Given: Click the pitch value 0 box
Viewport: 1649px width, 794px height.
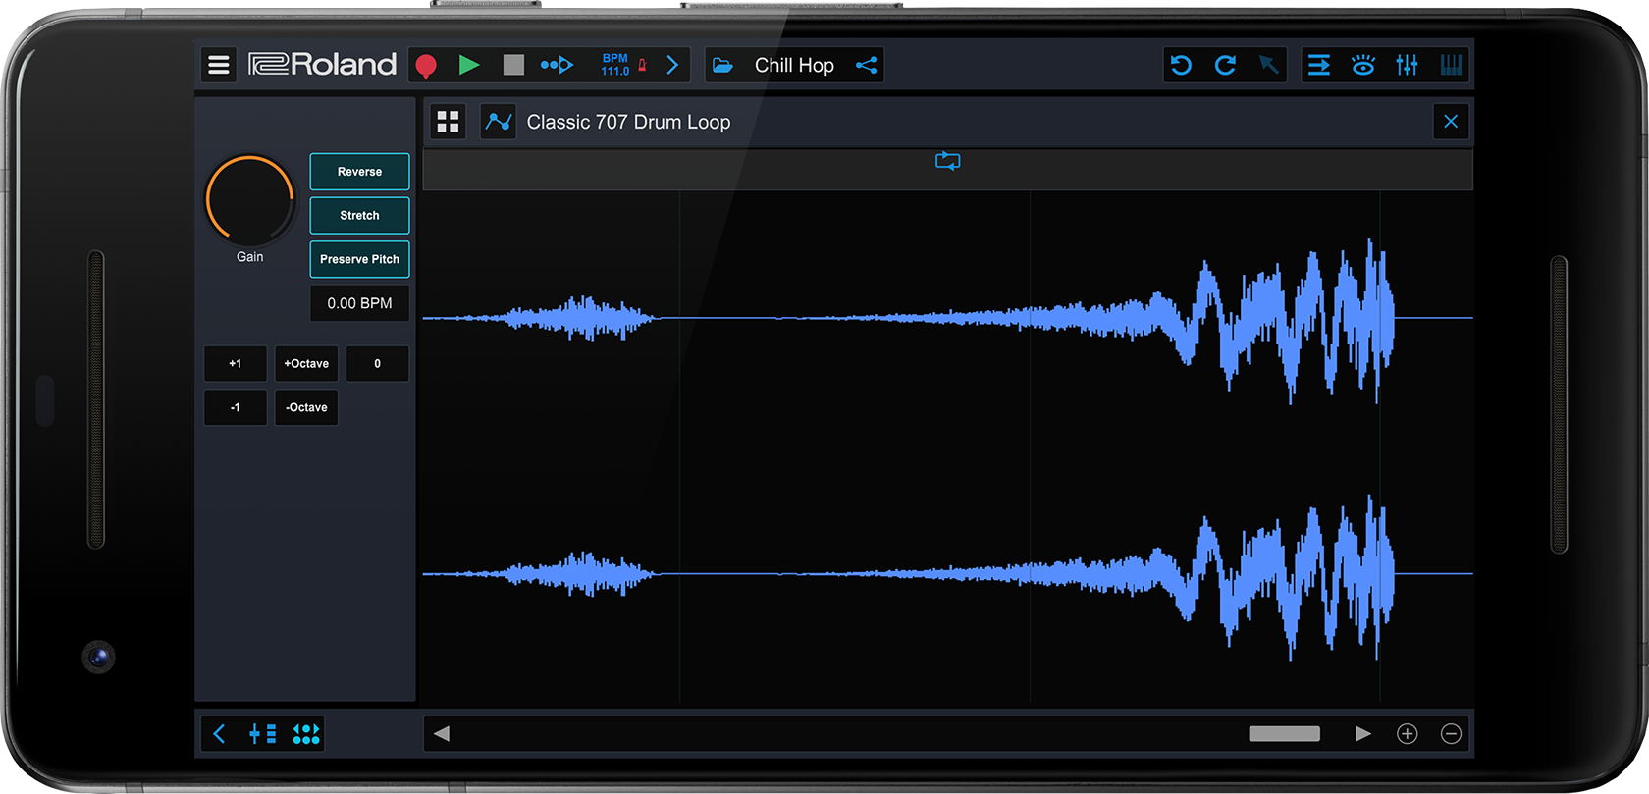Looking at the screenshot, I should tap(377, 363).
